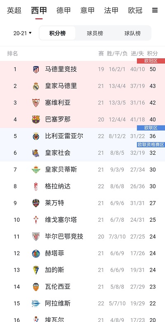
Task: Switch to the 英超 league tab
Action: click(14, 10)
